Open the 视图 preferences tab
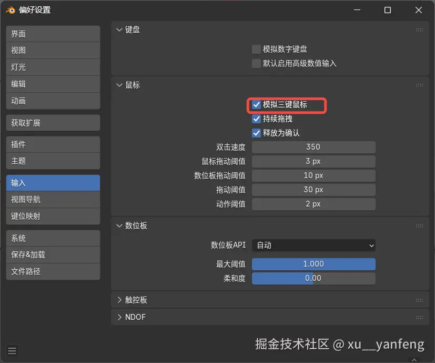The height and width of the screenshot is (363, 435). pos(53,50)
